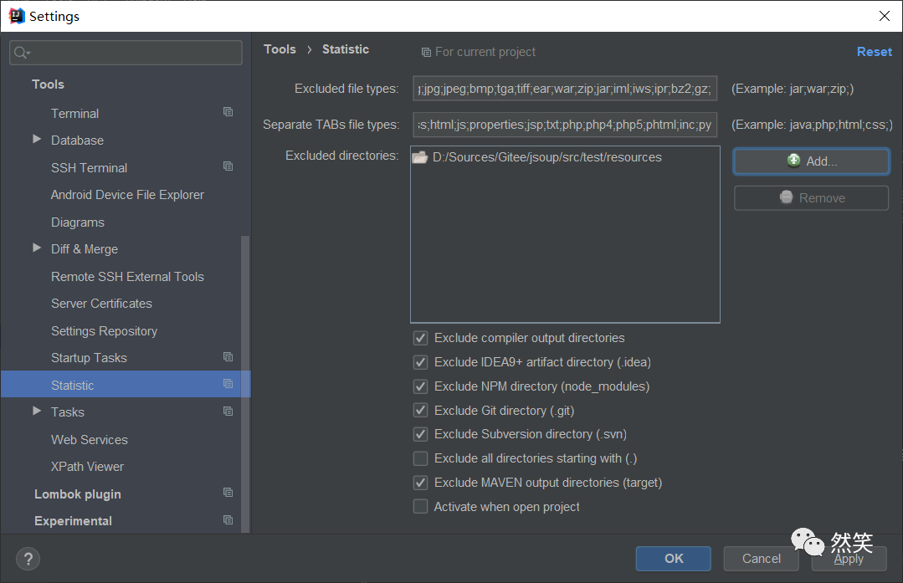Click the Excluded file types field
The image size is (903, 583).
[565, 88]
